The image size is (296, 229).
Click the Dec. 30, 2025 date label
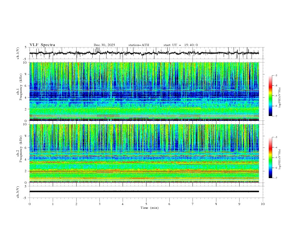click(x=104, y=45)
